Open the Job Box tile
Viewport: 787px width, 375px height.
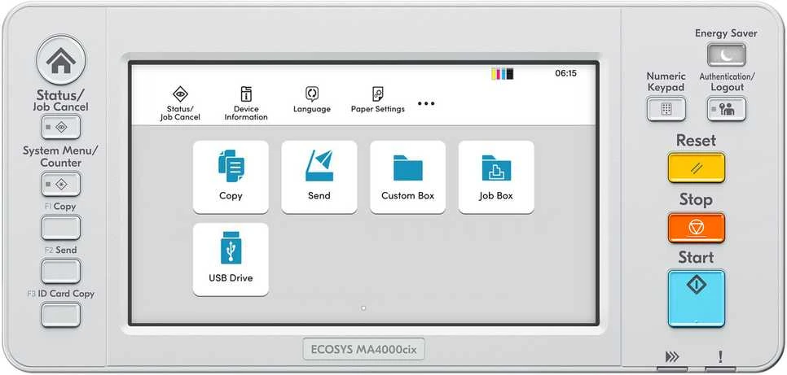[496, 177]
